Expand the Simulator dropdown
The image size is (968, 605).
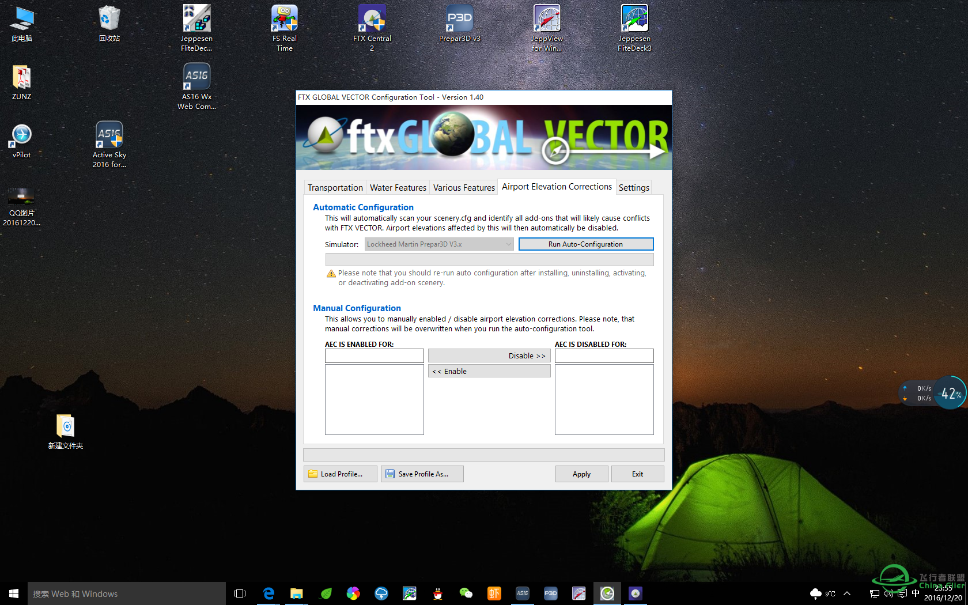(439, 244)
